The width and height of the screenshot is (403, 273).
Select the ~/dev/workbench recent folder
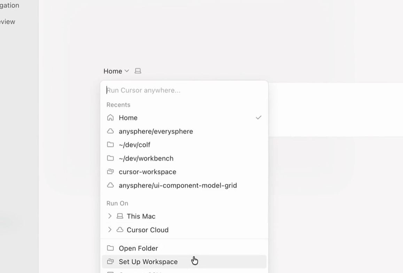(184, 158)
